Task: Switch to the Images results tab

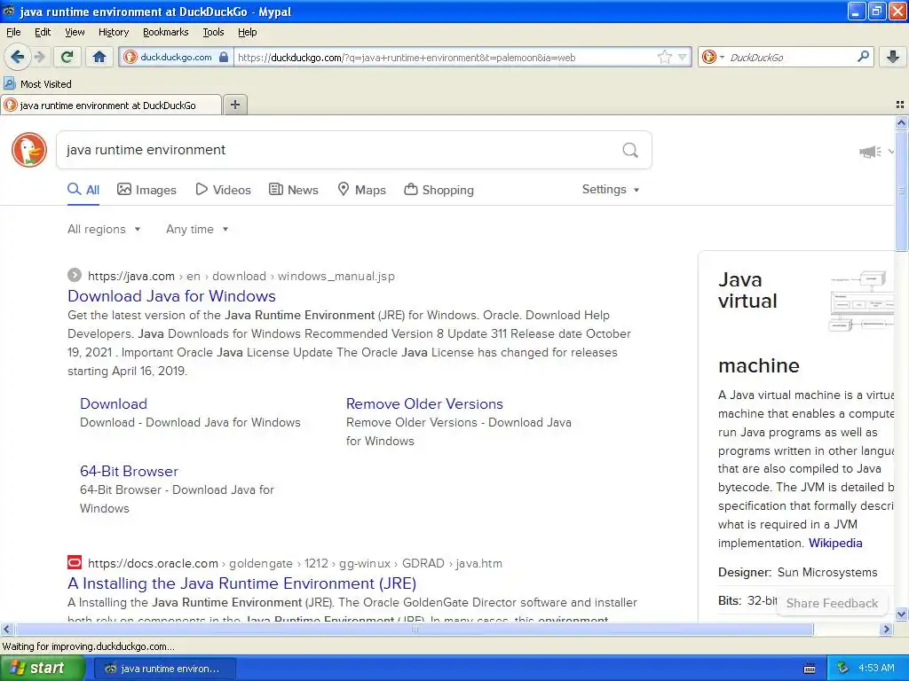Action: [x=146, y=190]
